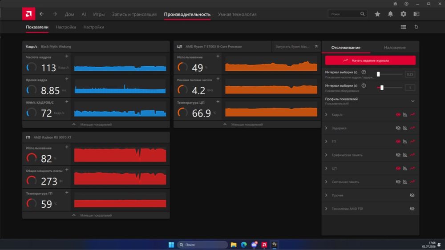Viewport: 445px width, 250px height.
Task: Expand the Кадр./с tracking group
Action: click(326, 115)
